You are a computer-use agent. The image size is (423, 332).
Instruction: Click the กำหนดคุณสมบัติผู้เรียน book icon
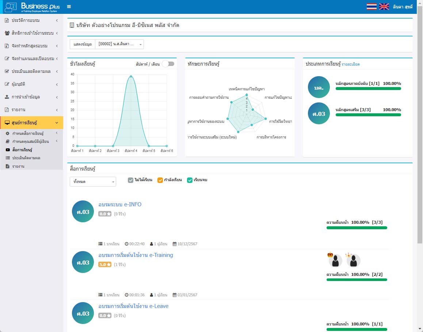pos(8,141)
